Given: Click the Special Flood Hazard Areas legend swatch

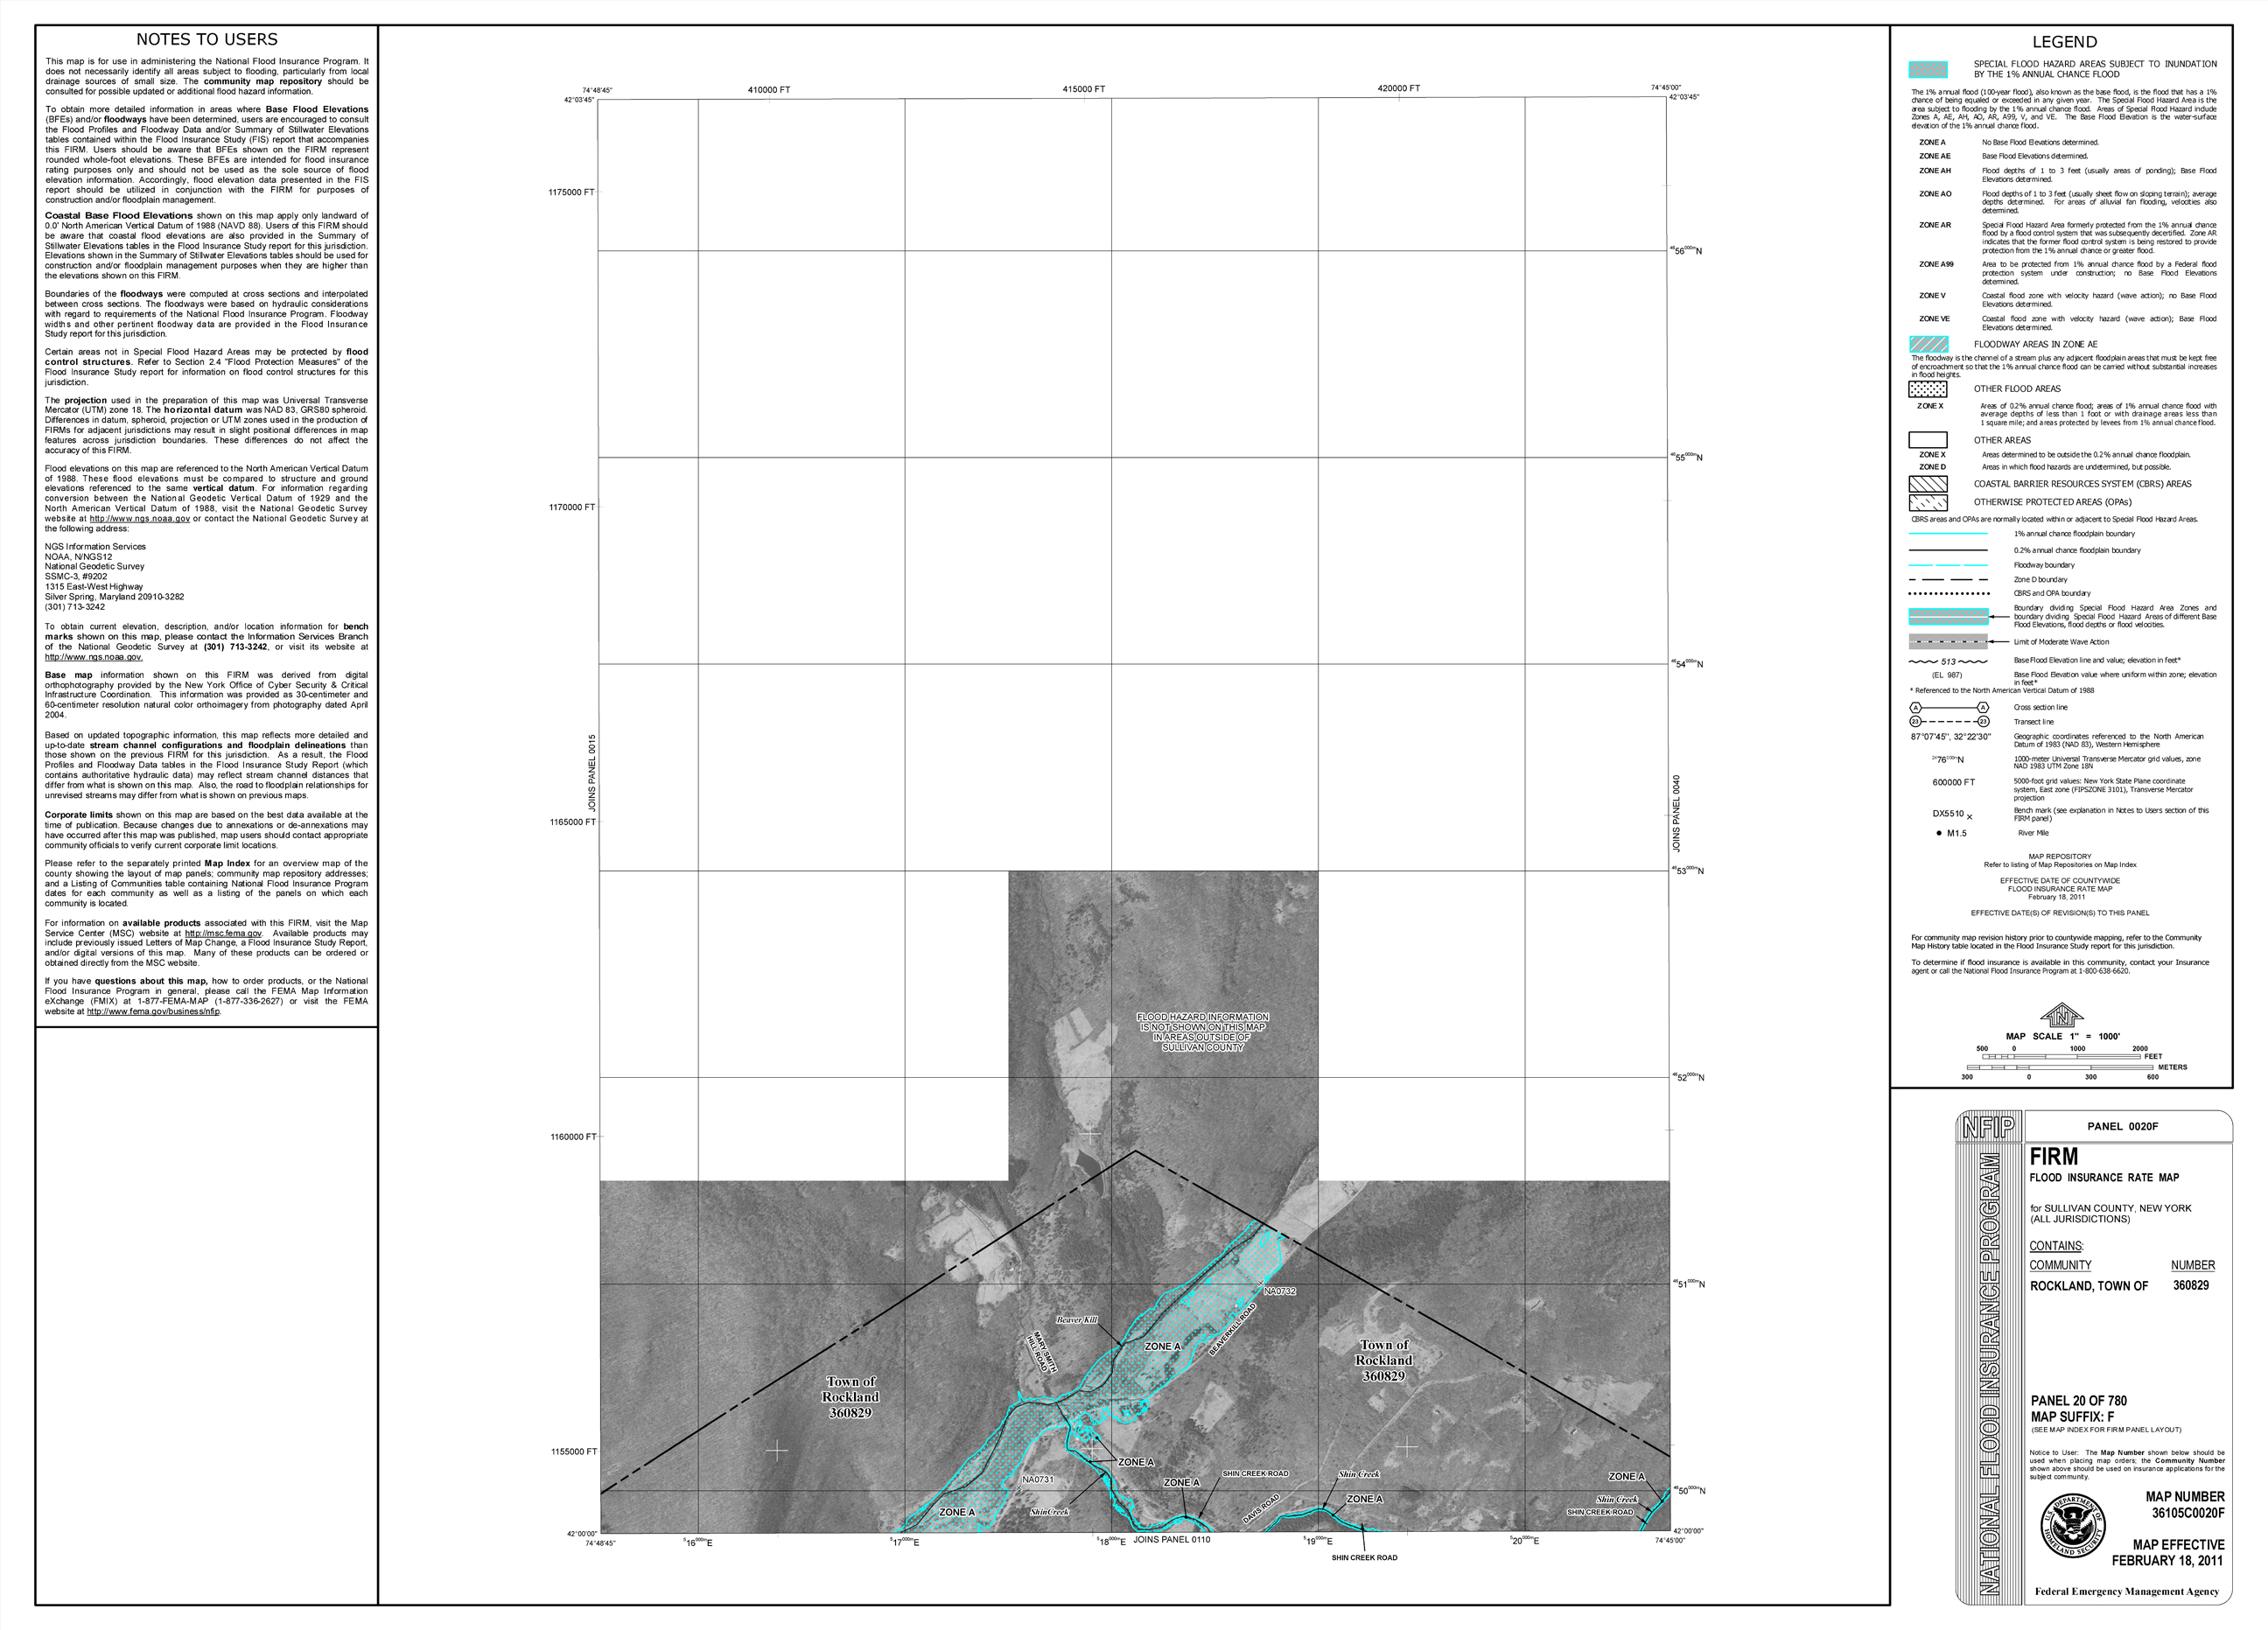Looking at the screenshot, I should click(x=1928, y=70).
